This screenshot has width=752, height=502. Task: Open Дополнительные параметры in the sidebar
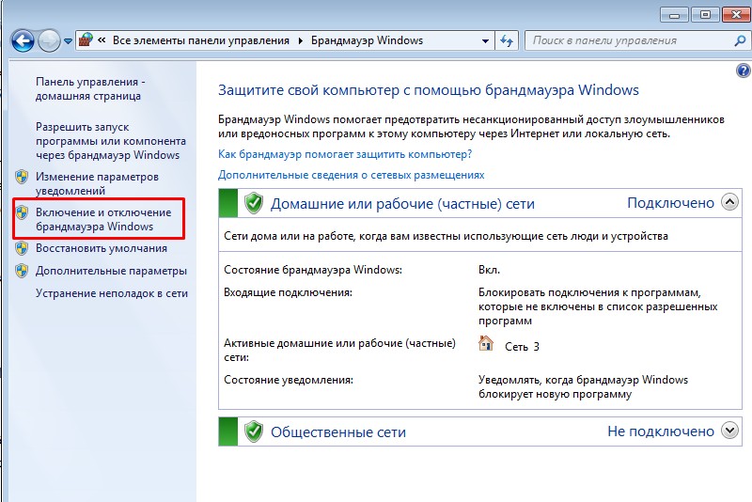[x=111, y=271]
